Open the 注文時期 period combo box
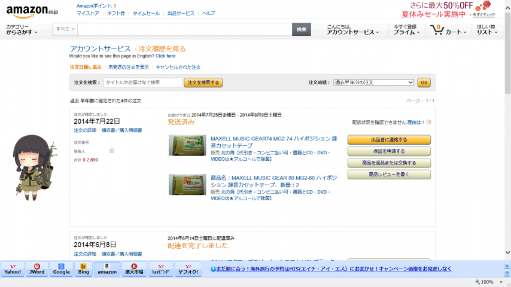 point(373,83)
